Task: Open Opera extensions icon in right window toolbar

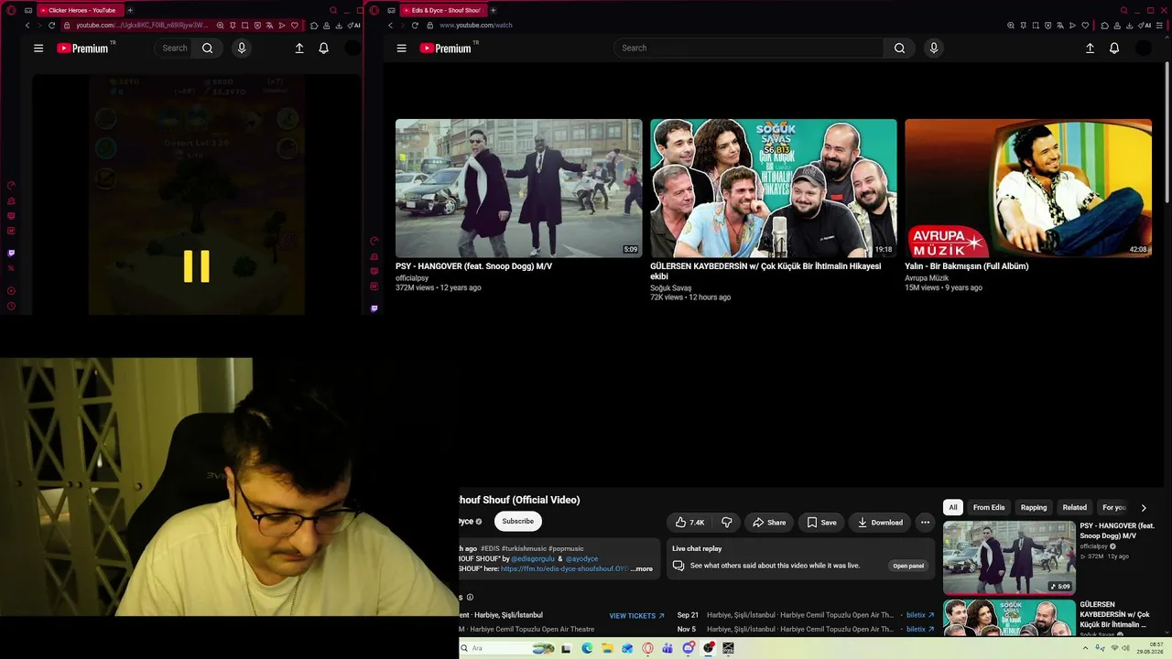Action: click(1102, 26)
